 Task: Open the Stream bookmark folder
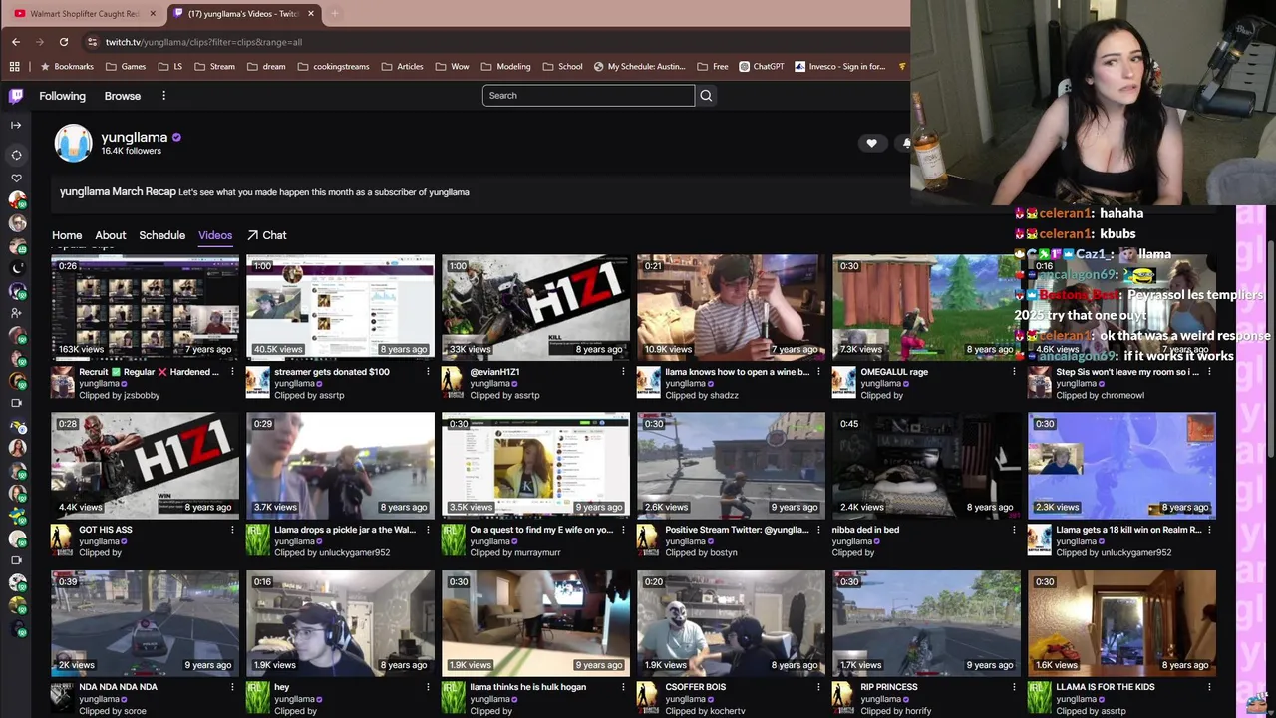tap(214, 67)
